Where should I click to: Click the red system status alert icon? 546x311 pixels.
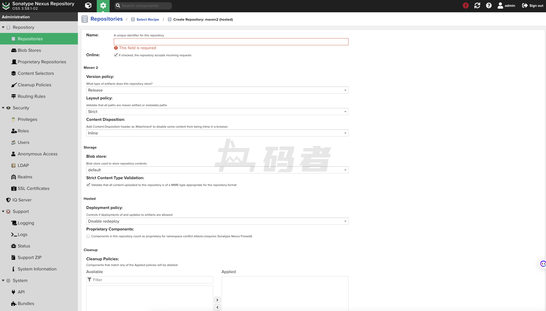tap(465, 5)
